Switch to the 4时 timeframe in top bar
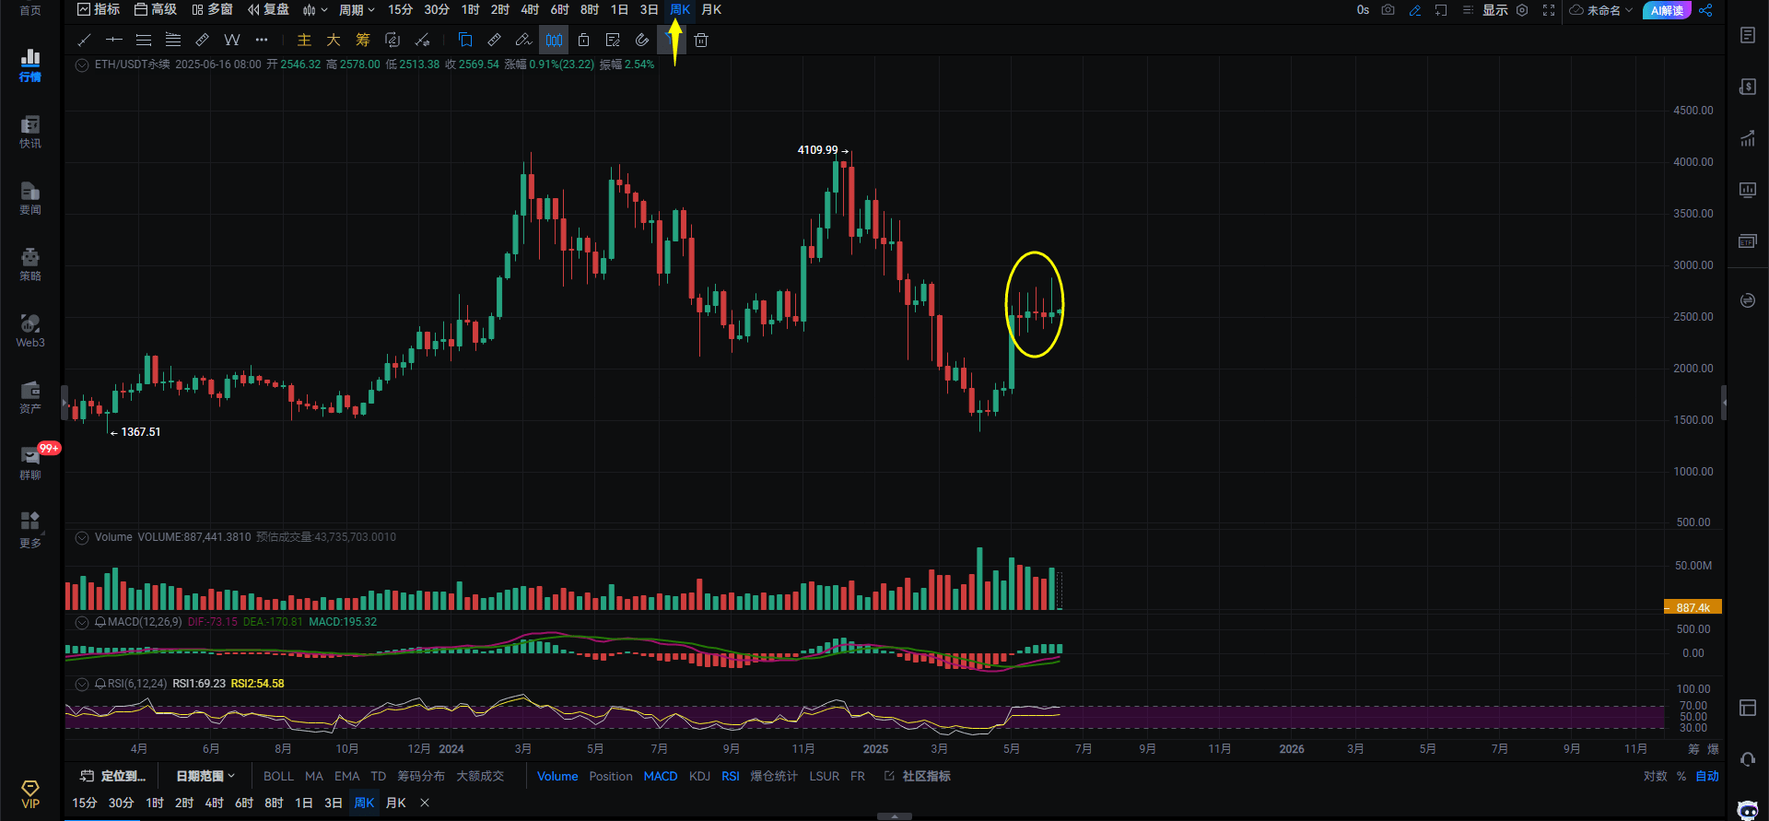 (x=530, y=9)
